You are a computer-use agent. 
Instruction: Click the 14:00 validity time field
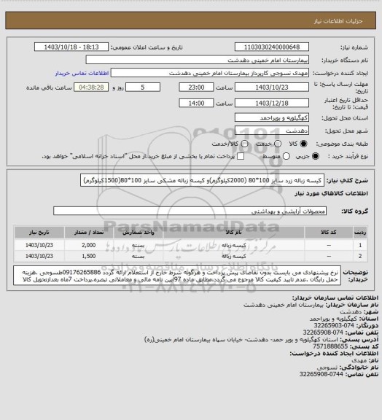(196, 103)
